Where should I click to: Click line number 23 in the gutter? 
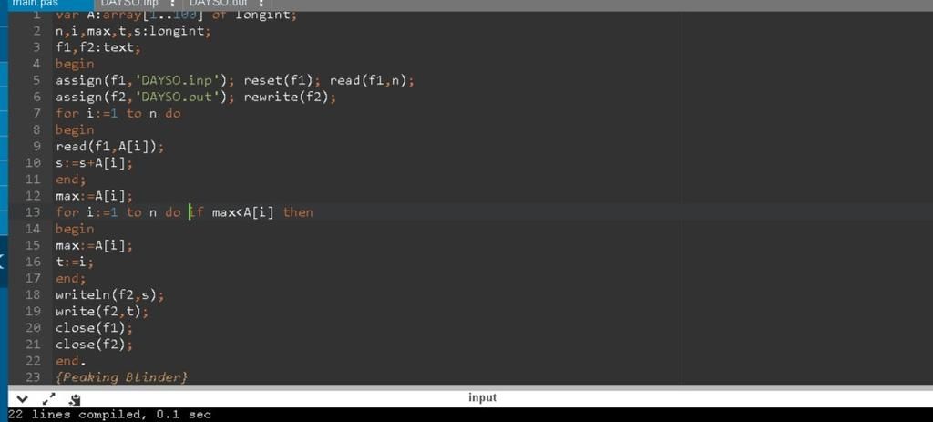tap(33, 377)
